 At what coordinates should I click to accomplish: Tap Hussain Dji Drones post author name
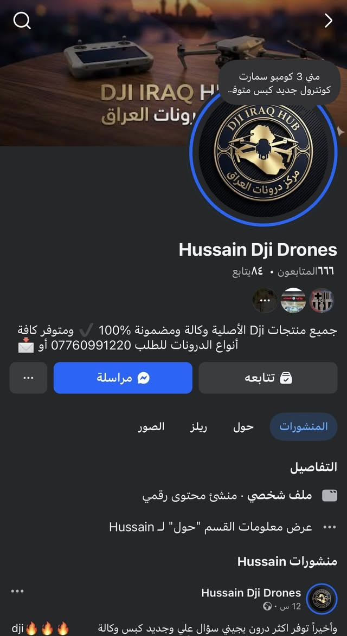pyautogui.click(x=251, y=593)
